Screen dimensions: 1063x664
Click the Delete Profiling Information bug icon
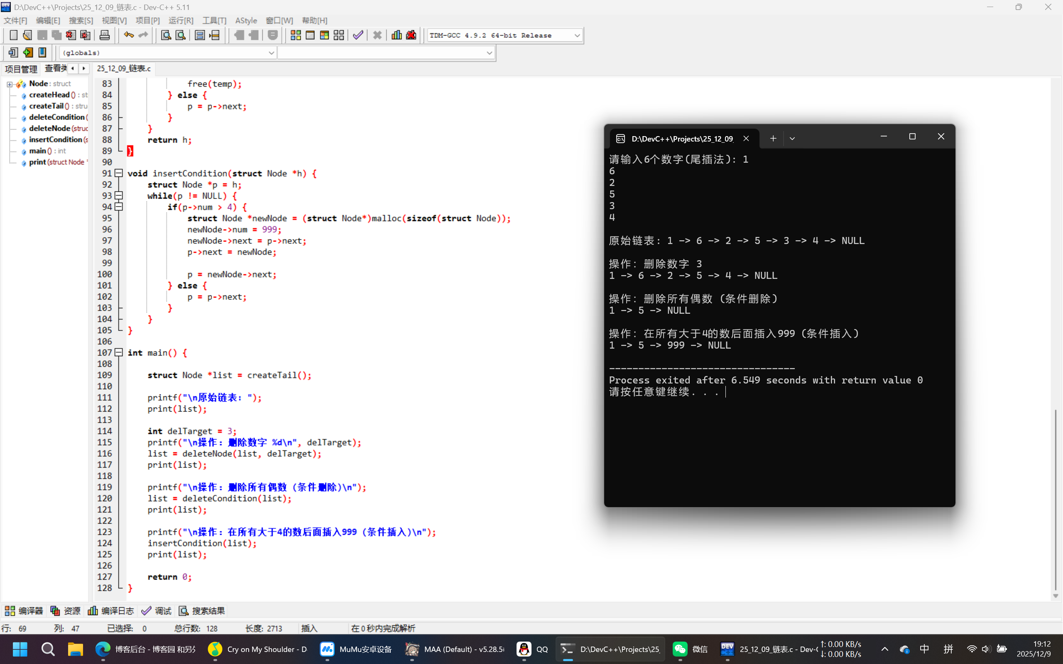(x=411, y=35)
